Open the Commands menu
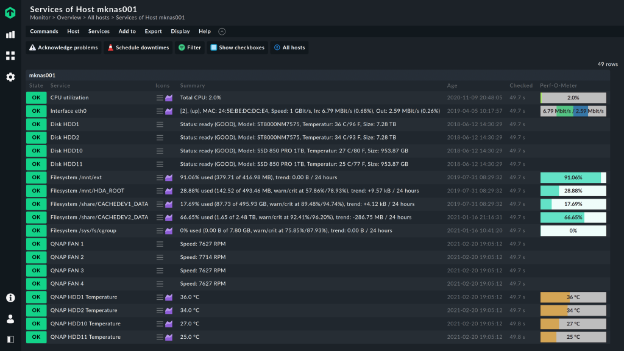 tap(44, 32)
